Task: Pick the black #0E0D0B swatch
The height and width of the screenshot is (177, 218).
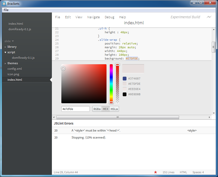Action: pos(125,94)
